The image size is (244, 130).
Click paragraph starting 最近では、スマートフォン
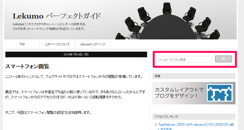[x=75, y=95]
